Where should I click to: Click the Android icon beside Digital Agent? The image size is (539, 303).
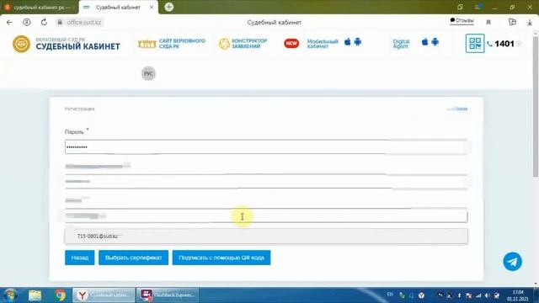tap(435, 42)
